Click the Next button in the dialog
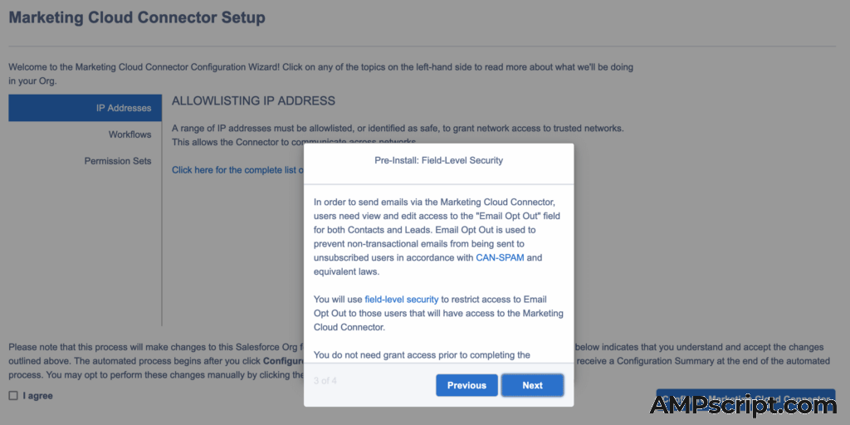850x425 pixels. click(x=532, y=385)
